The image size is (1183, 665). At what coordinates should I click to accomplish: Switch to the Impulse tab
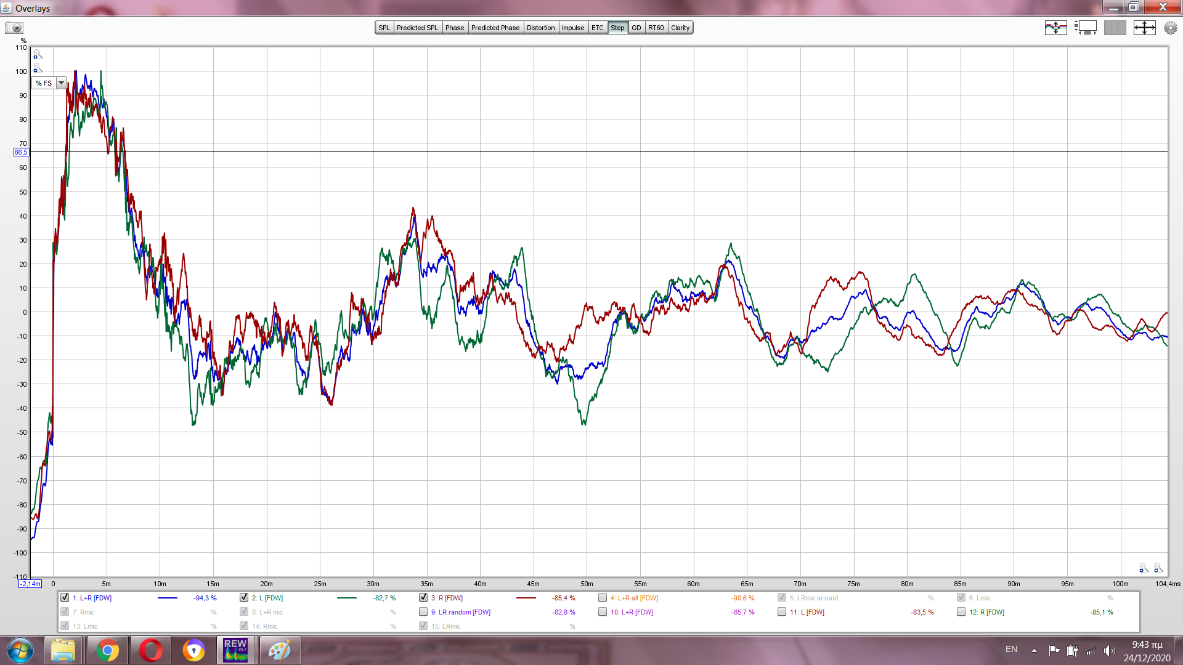coord(572,28)
